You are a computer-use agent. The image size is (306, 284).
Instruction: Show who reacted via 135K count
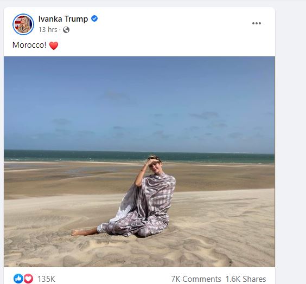pos(46,279)
